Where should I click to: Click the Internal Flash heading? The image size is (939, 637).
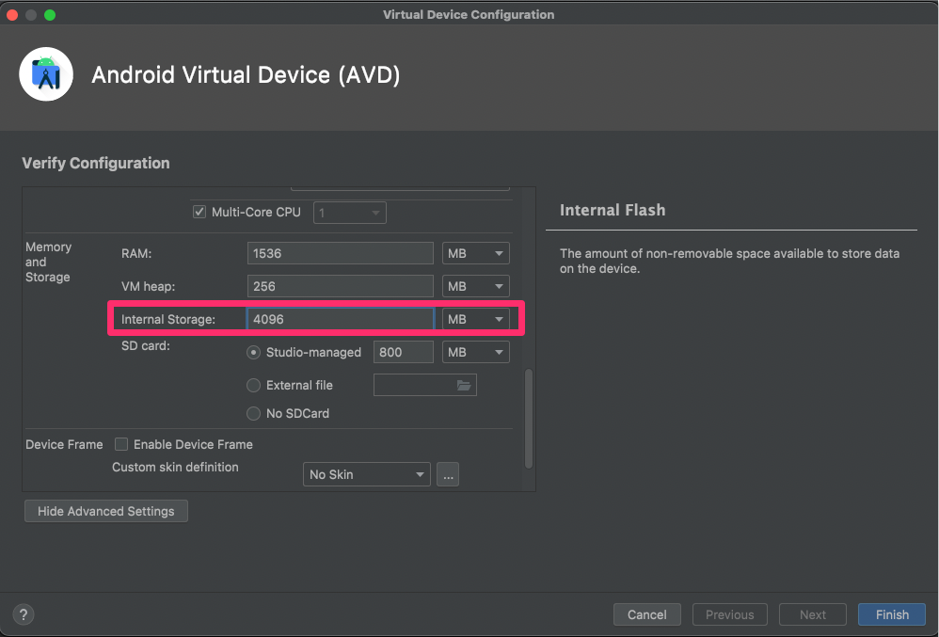pos(613,210)
